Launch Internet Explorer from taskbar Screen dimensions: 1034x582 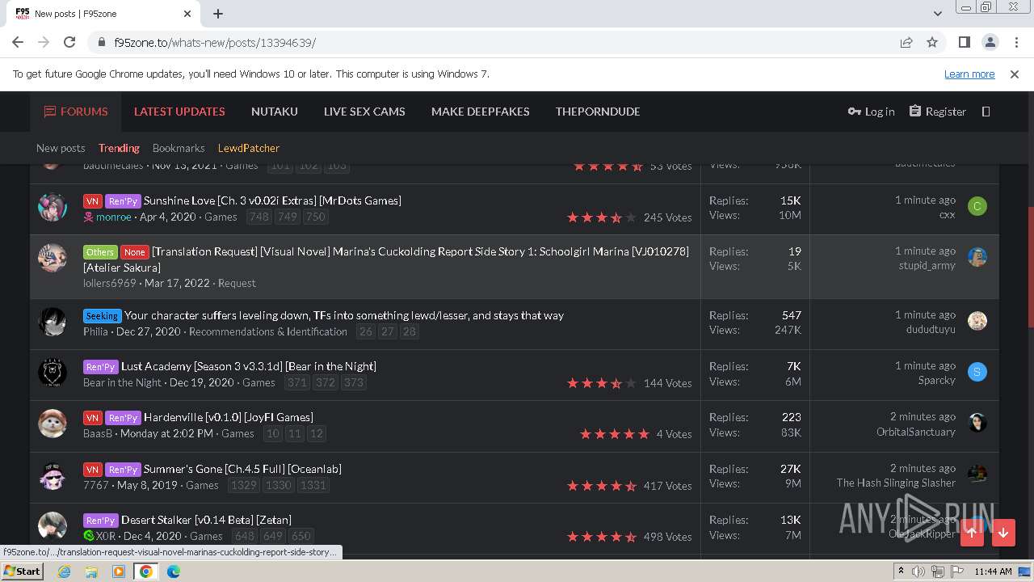pyautogui.click(x=64, y=571)
